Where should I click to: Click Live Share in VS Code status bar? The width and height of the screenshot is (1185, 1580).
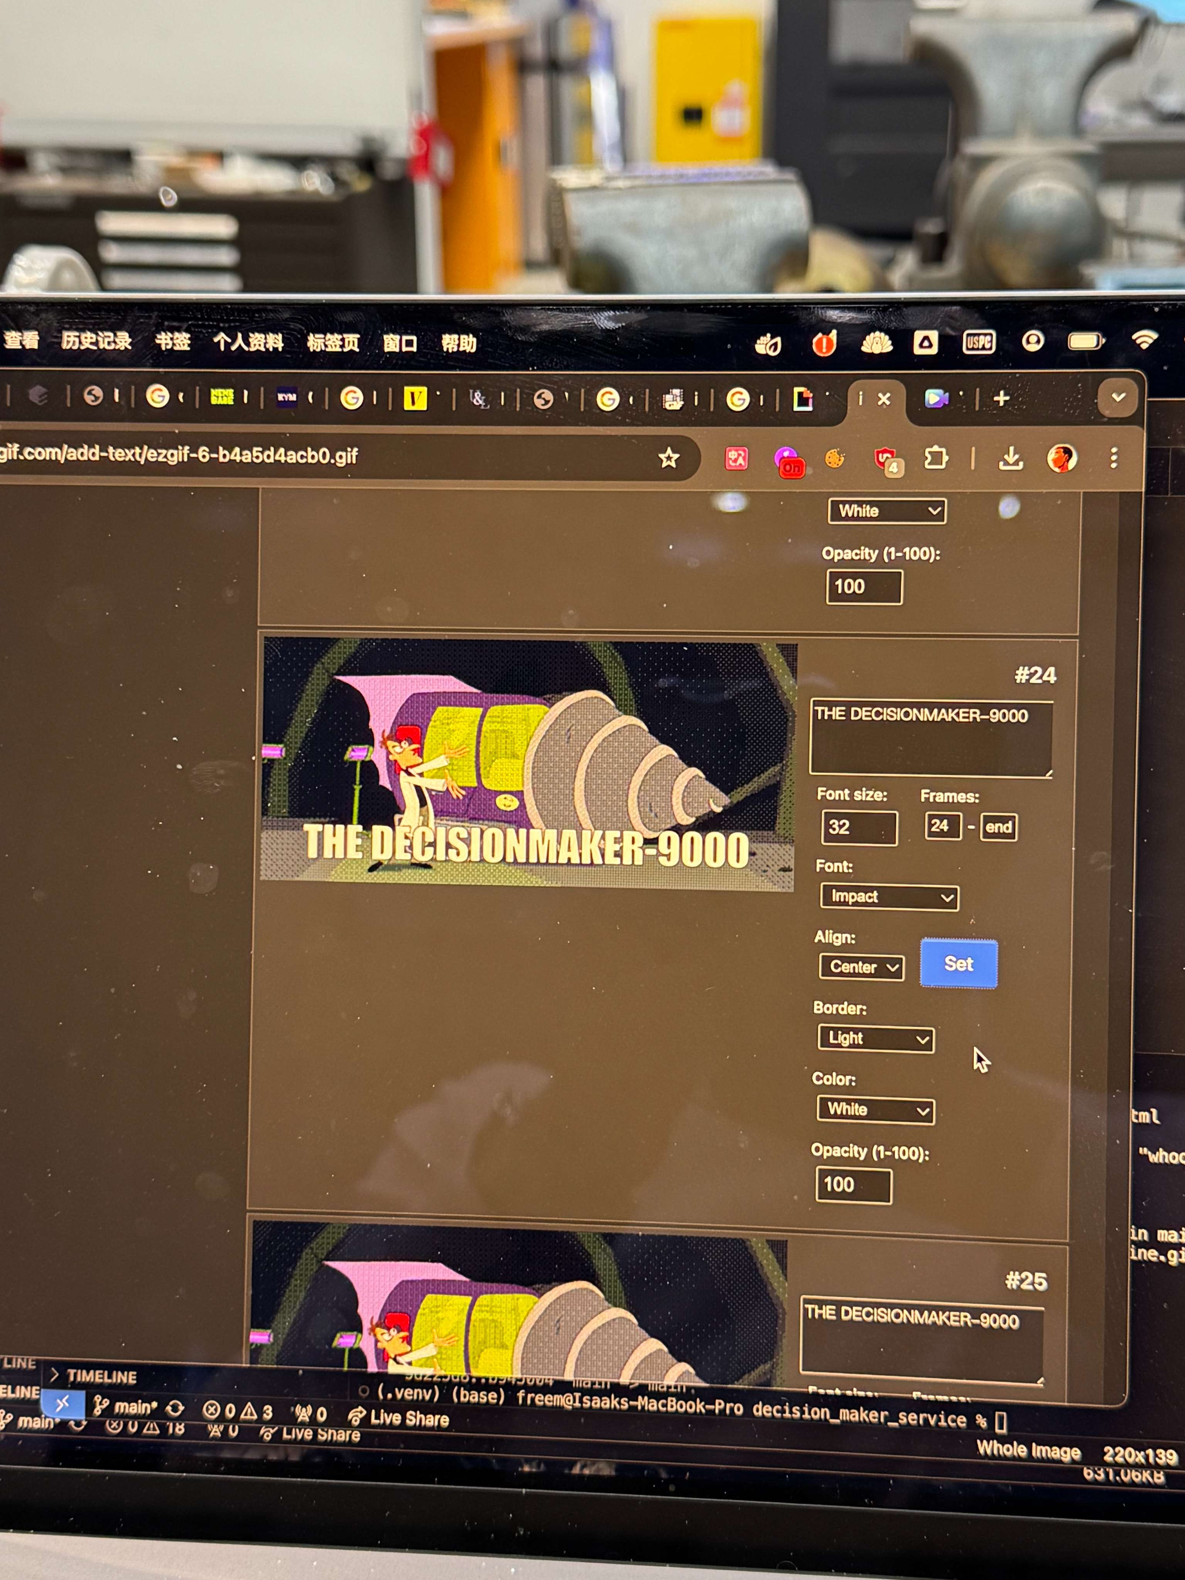[398, 1418]
